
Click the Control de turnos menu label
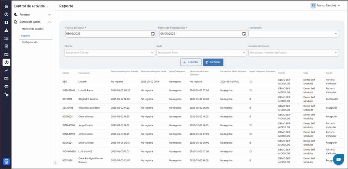click(30, 22)
